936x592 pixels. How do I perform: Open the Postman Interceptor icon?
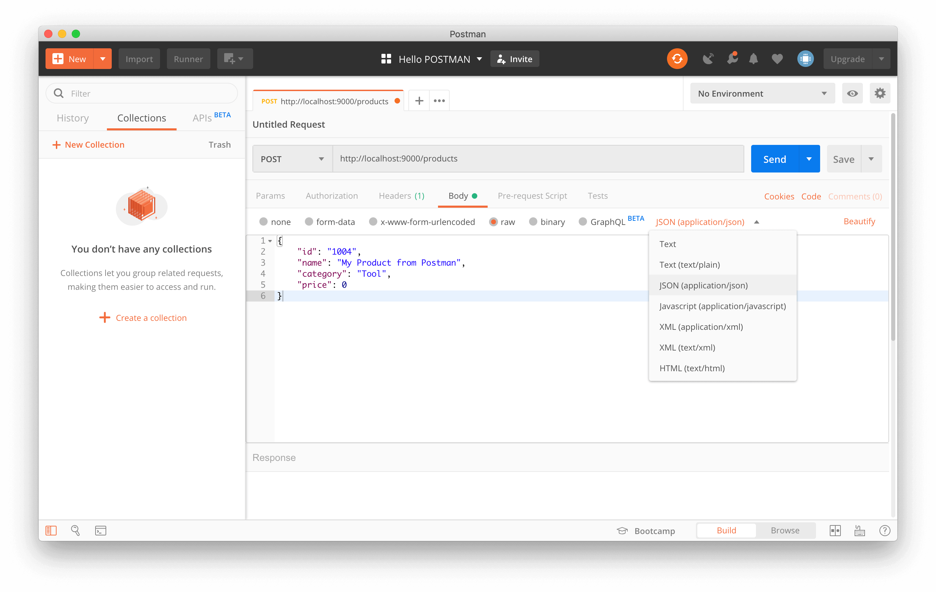(707, 59)
